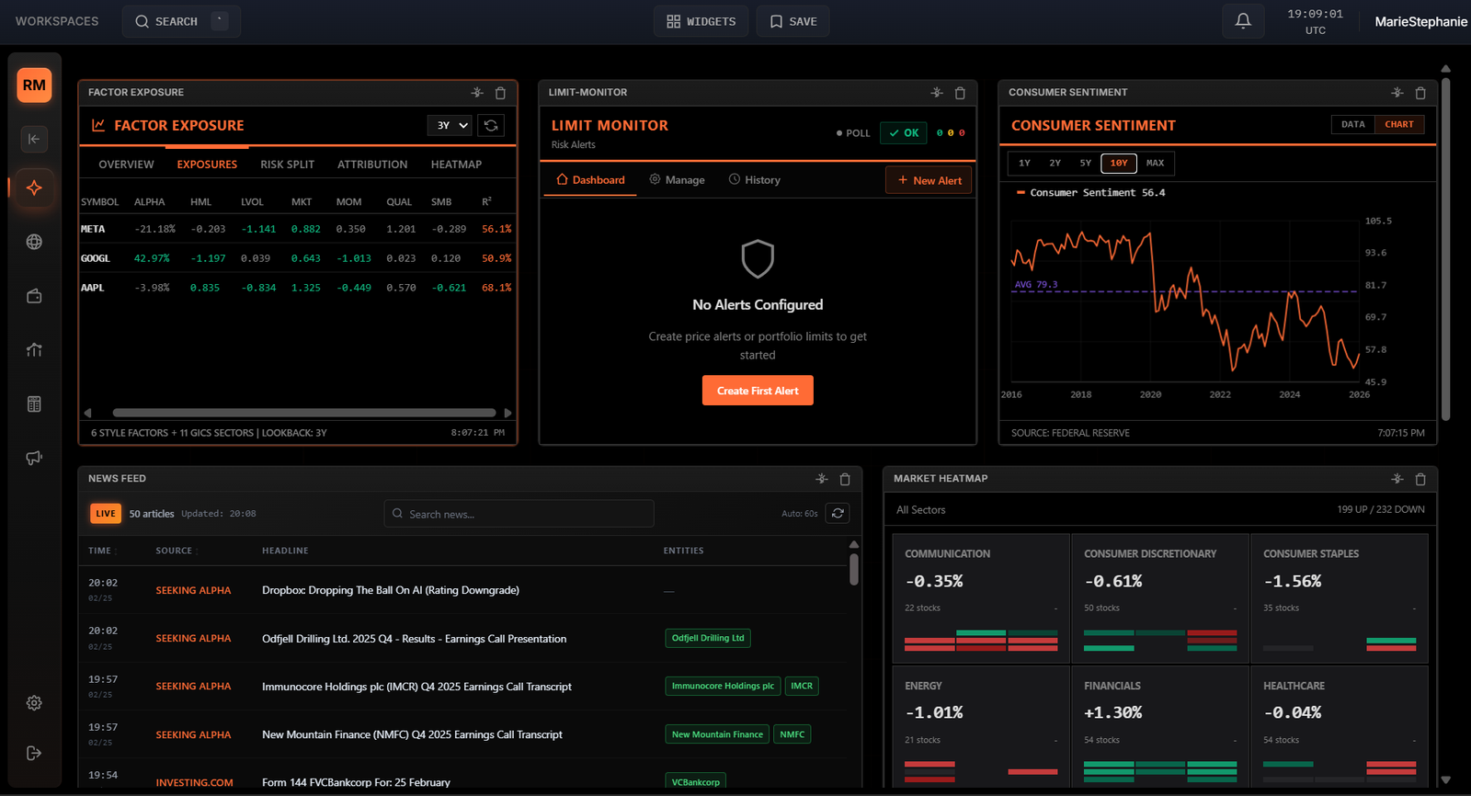The height and width of the screenshot is (796, 1471).
Task: Switch to the Heatmap tab
Action: tap(456, 165)
